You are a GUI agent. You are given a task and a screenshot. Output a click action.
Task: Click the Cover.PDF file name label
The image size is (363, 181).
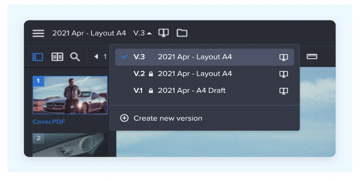tap(49, 122)
